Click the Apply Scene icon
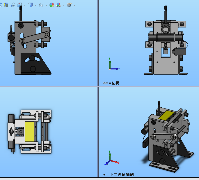This screenshot has width=199, height=180. 58,5
